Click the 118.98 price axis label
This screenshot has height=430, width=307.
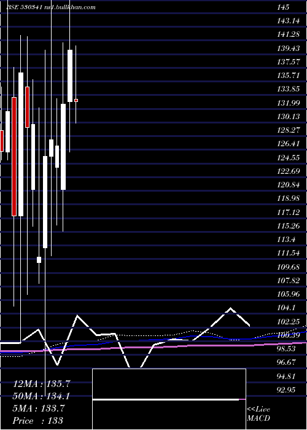289,198
